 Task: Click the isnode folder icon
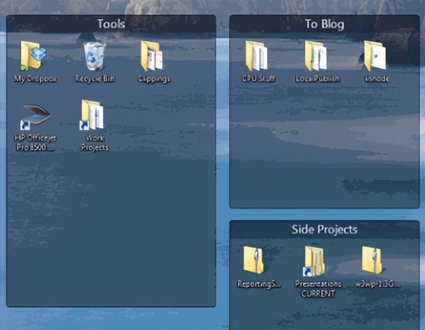376,56
